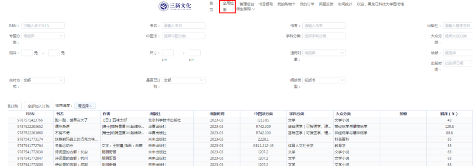Click book title 冬季运动会
The image size is (473, 166).
click(x=64, y=145)
